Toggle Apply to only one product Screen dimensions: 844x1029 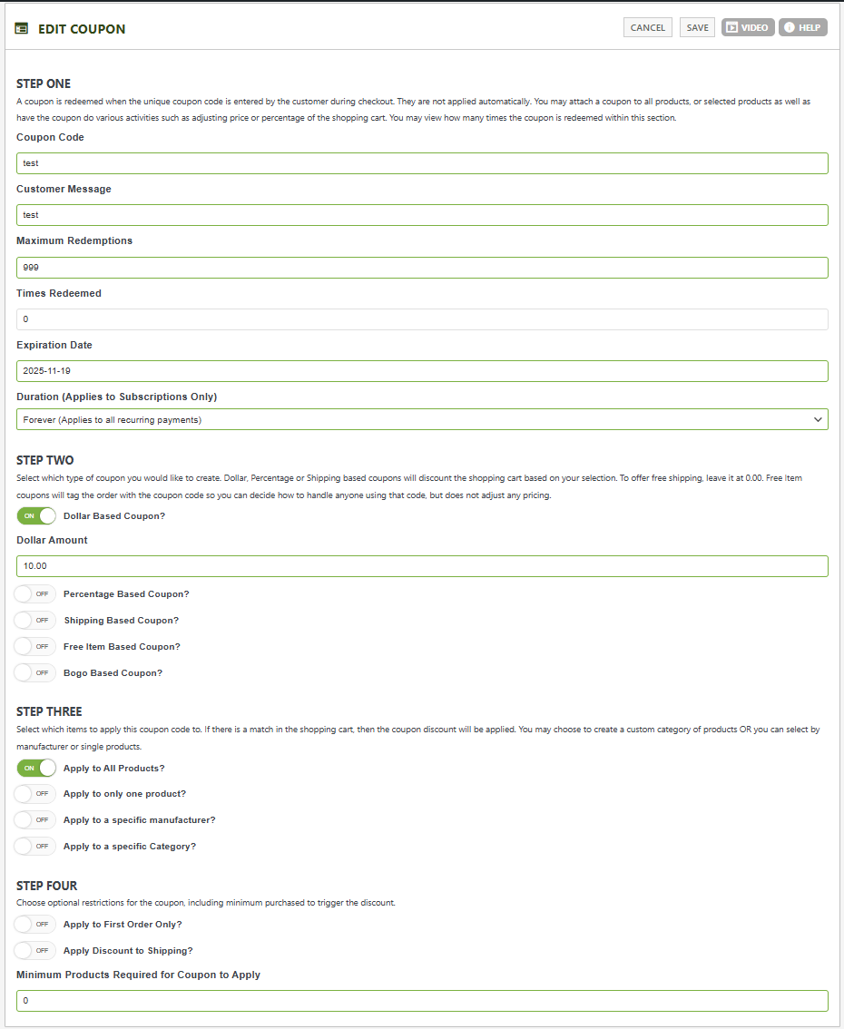tap(36, 794)
